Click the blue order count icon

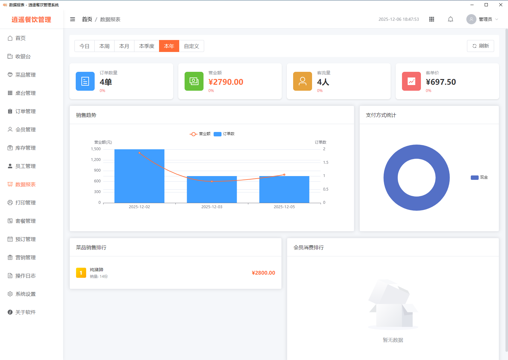tap(85, 81)
